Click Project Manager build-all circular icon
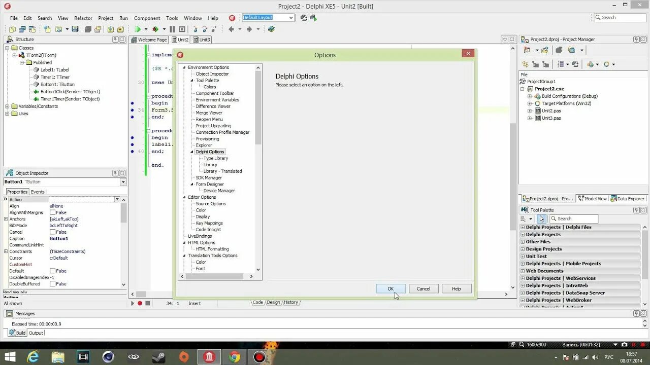Image resolution: width=650 pixels, height=365 pixels. coord(606,64)
